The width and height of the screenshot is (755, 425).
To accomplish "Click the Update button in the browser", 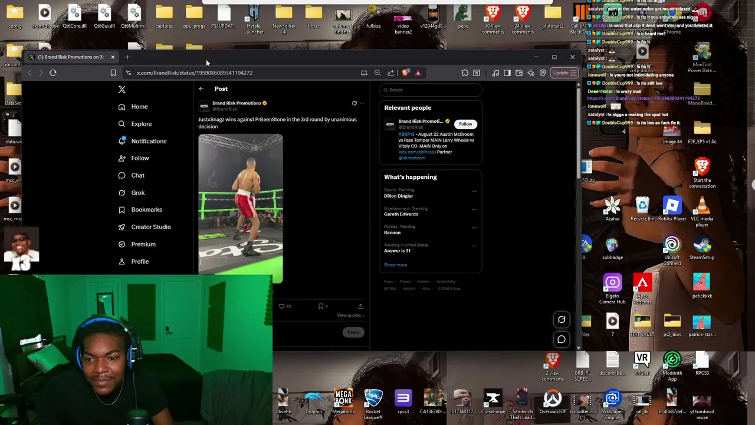I will click(564, 73).
